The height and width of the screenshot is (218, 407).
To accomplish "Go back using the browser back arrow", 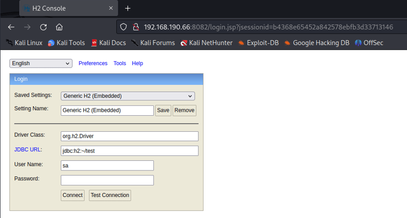I will point(11,27).
